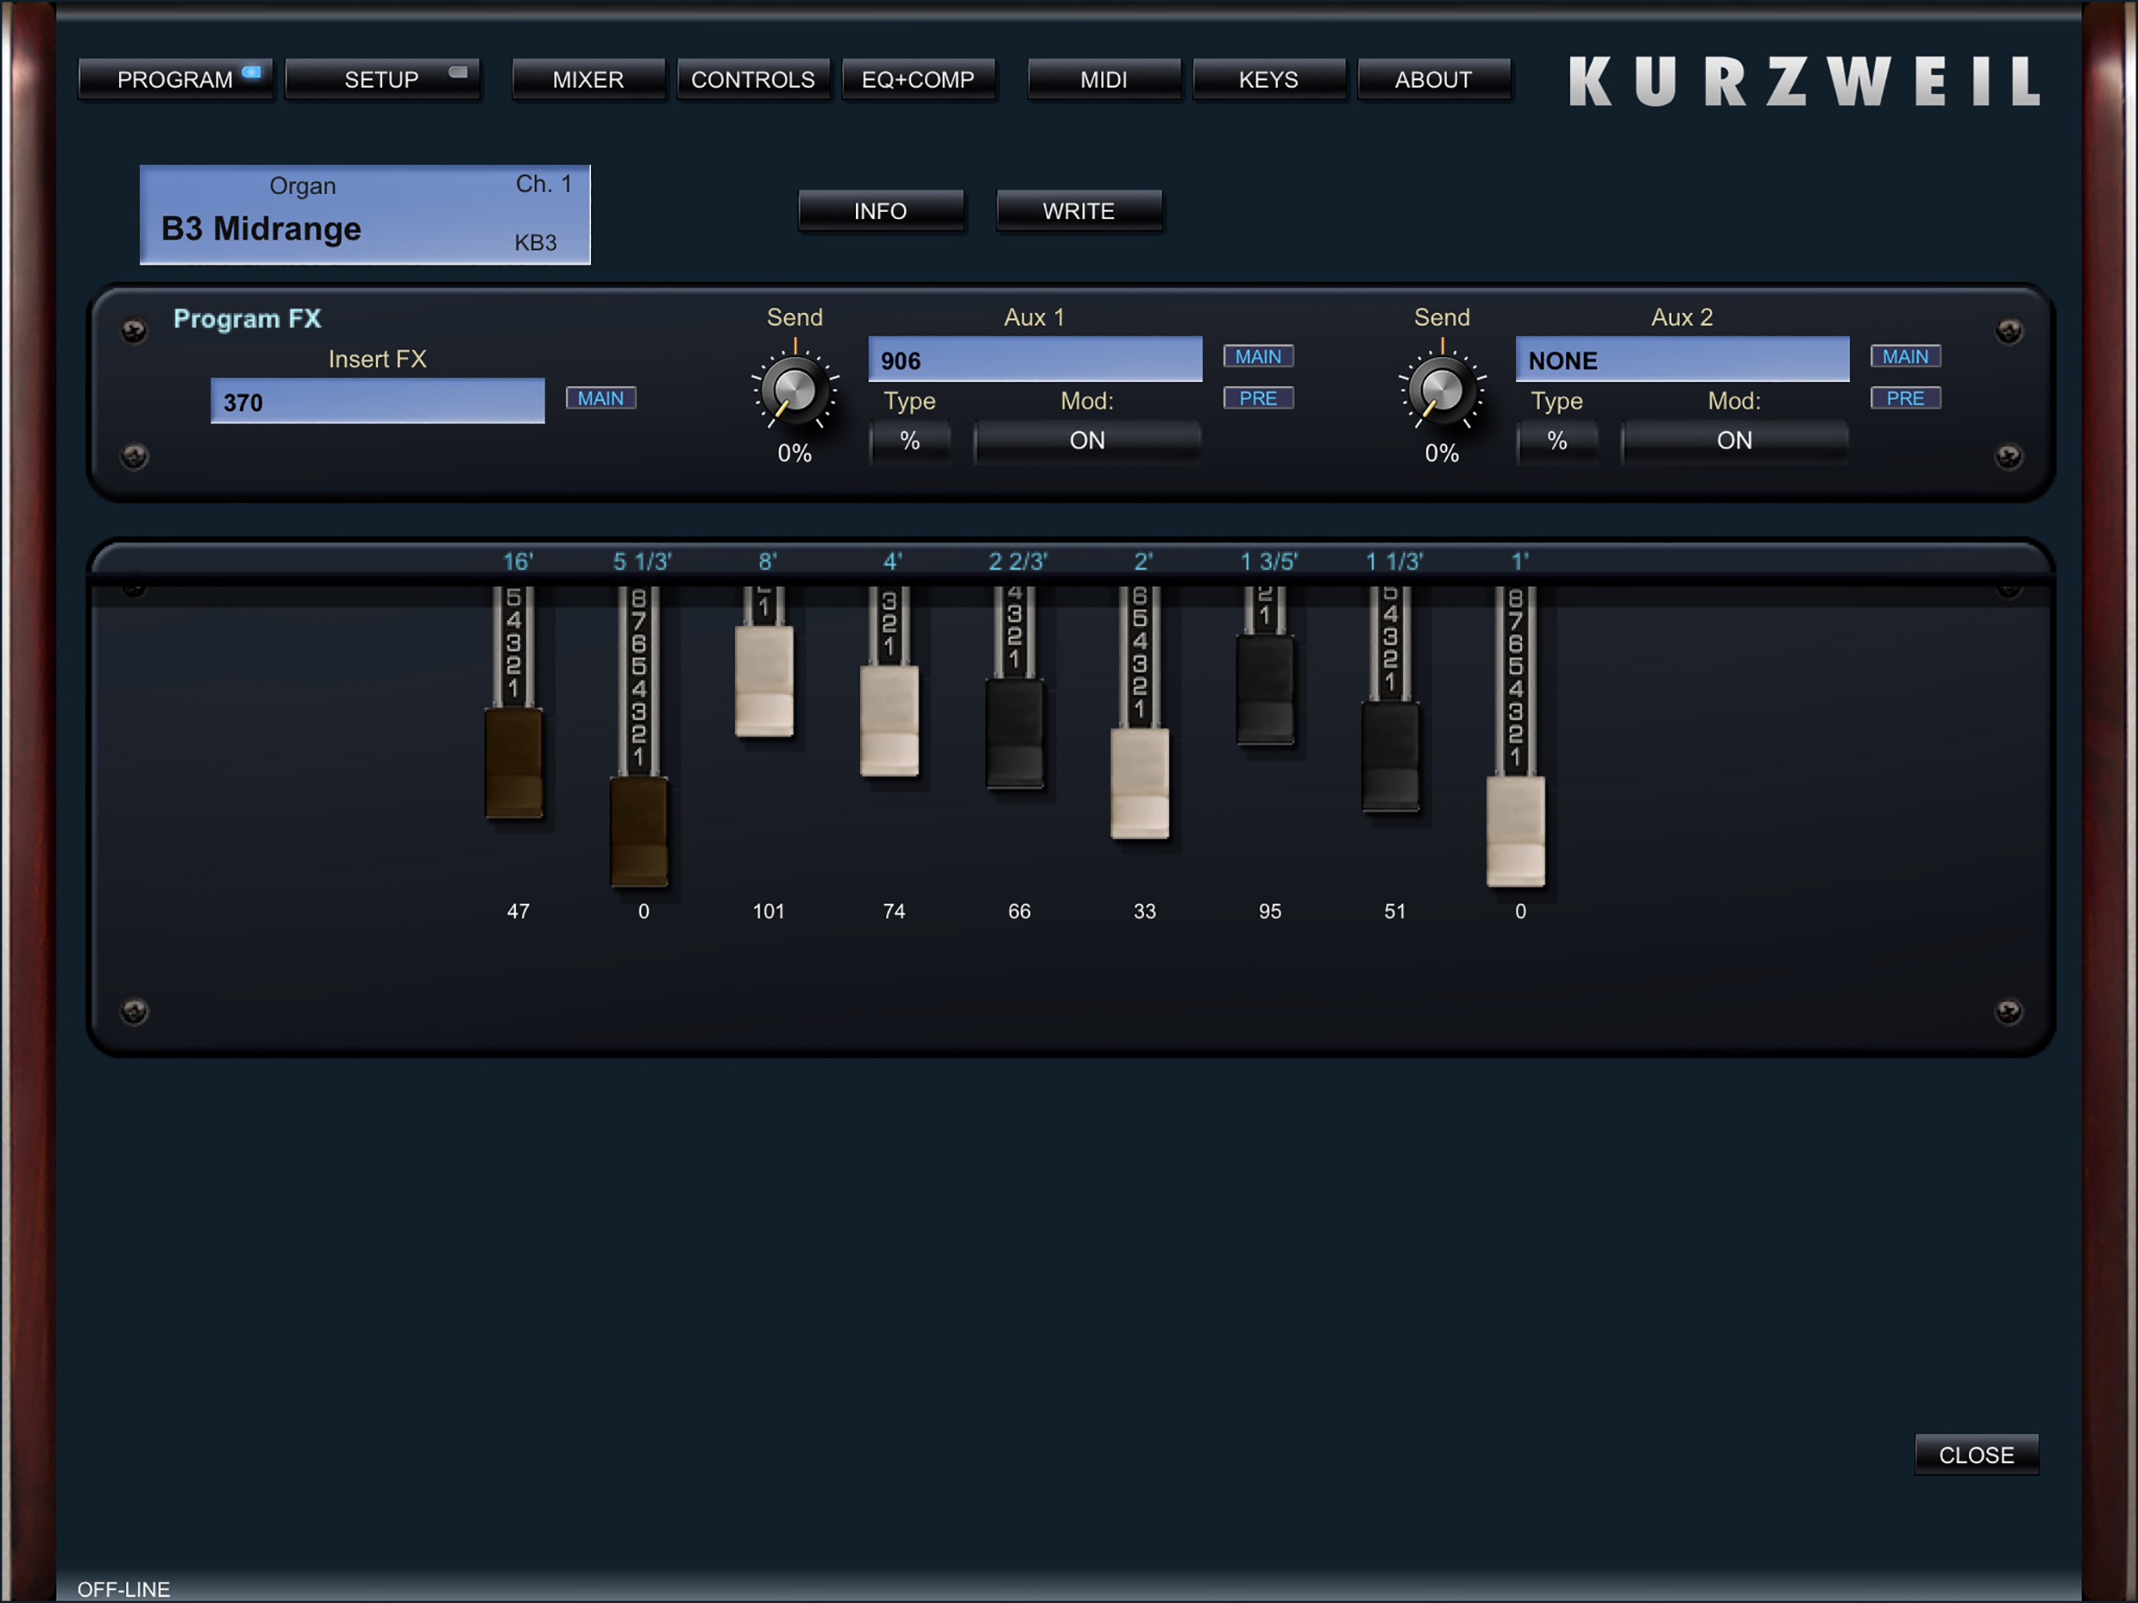
Task: Click the 2' white drawbar handle
Action: coord(1140,783)
